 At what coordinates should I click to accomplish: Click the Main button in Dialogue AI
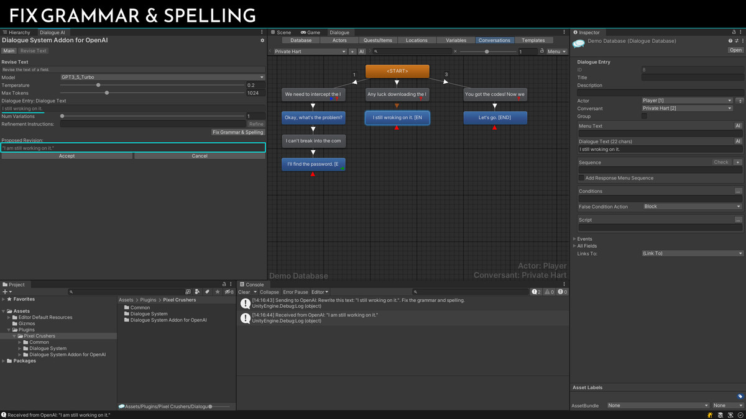(9, 51)
